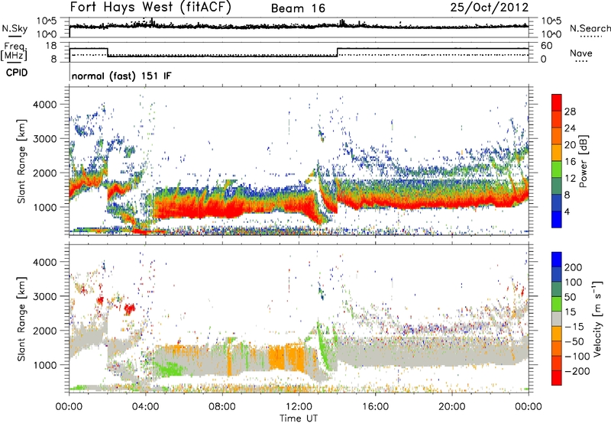
Task: Click the '12' label on Power colorbar
Action: click(x=570, y=179)
